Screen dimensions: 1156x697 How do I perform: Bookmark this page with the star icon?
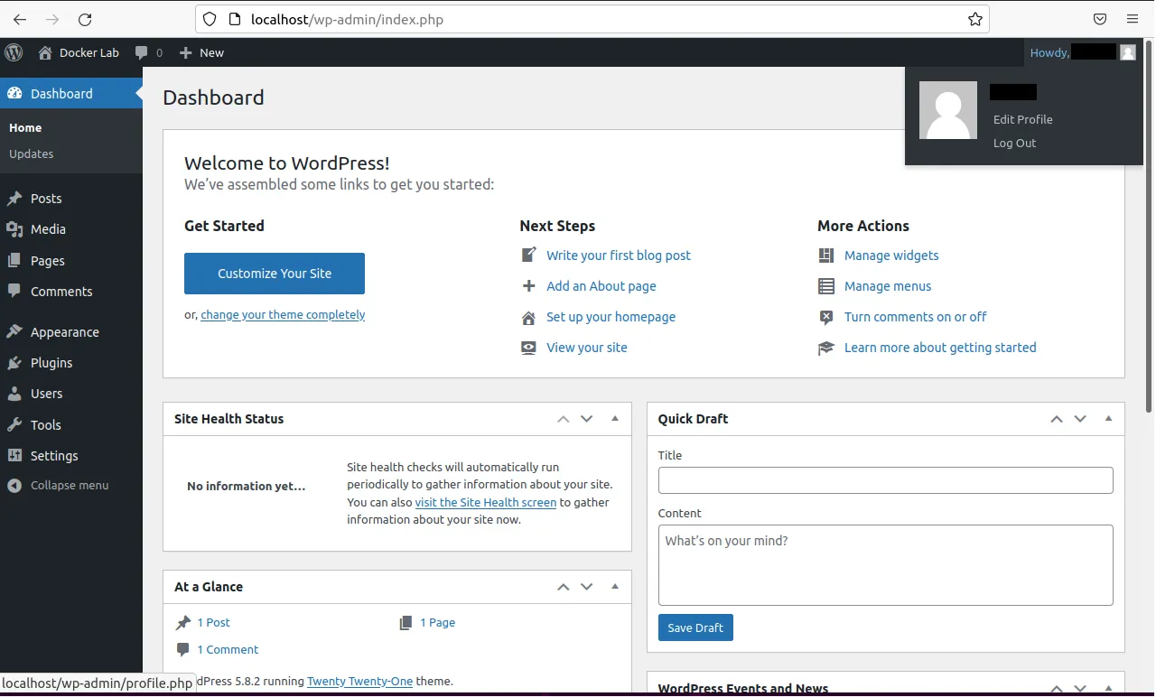pos(975,19)
